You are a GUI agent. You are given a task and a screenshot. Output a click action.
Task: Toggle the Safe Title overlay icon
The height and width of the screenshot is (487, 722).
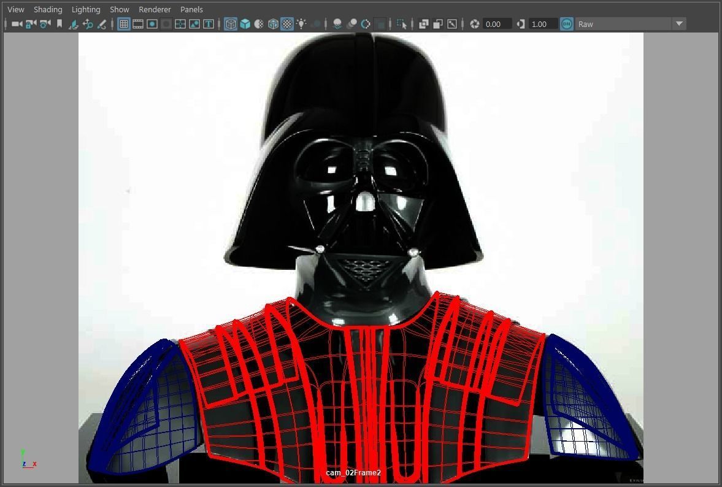[209, 24]
